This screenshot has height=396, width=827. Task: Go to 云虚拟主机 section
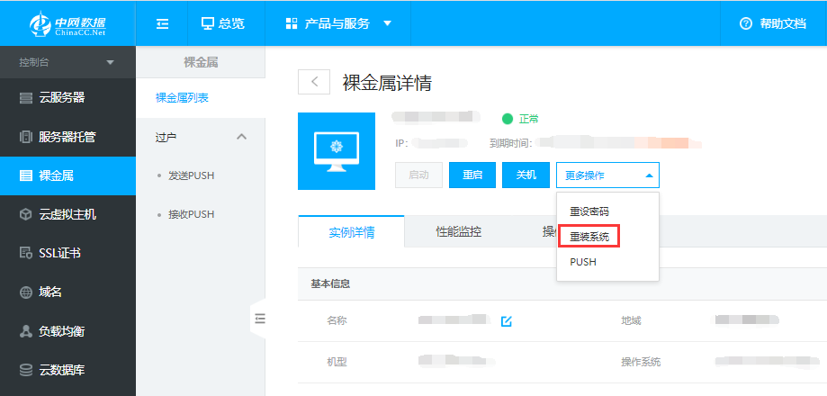point(67,214)
